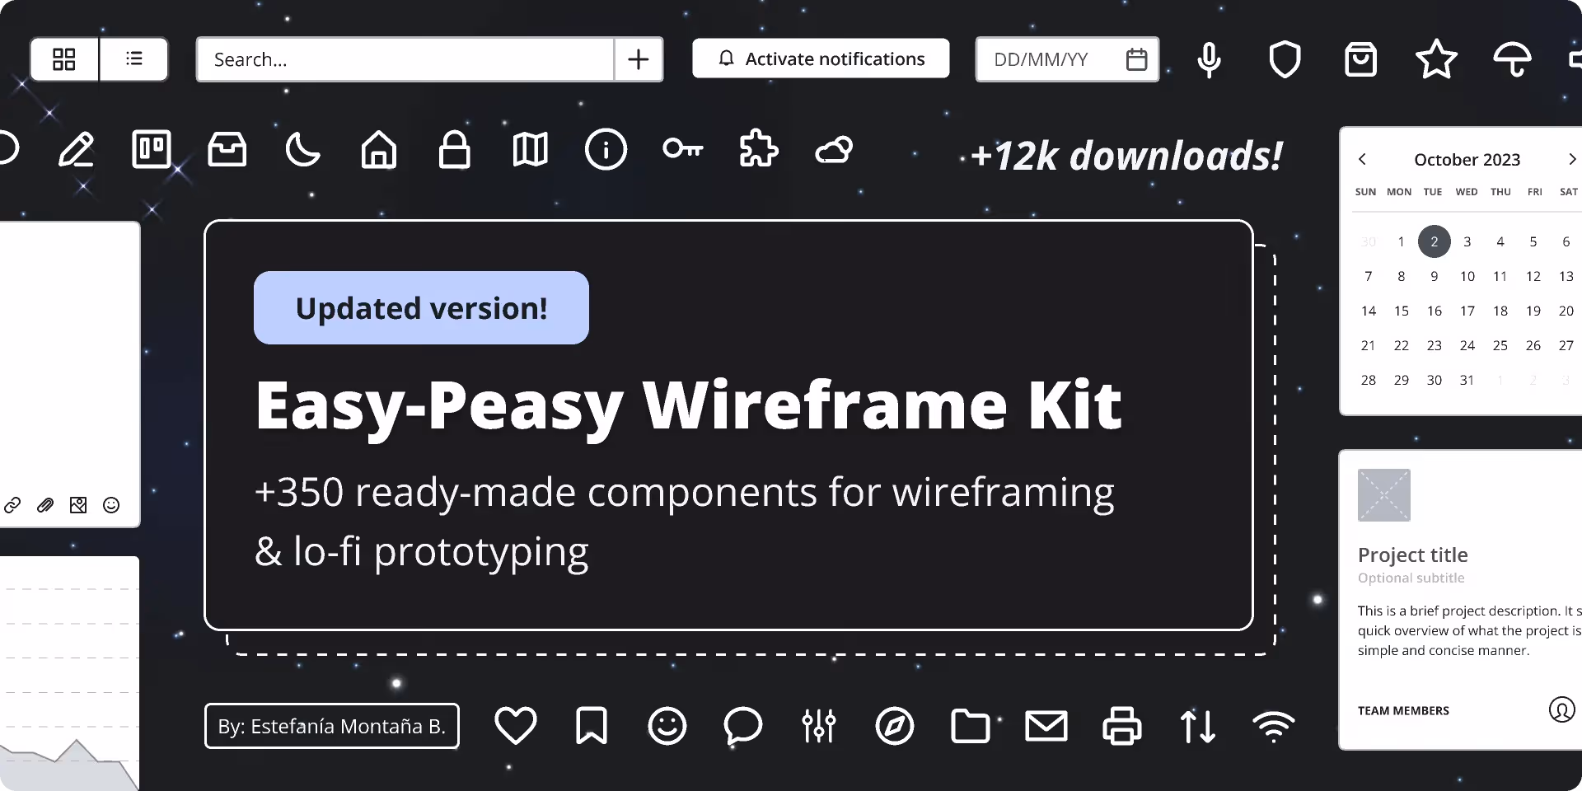Viewport: 1582px width, 791px height.
Task: Select October 17 in the calendar
Action: 1467,311
